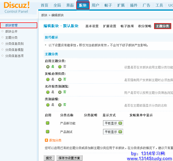The width and height of the screenshot is (173, 161).
Task: Open 显示方式 dropdown for 产品测试
Action: click(x=113, y=132)
